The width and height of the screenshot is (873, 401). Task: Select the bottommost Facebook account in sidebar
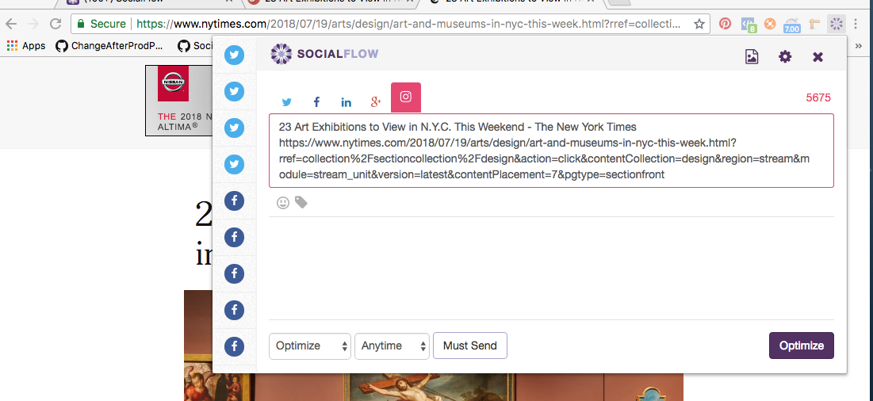(235, 346)
